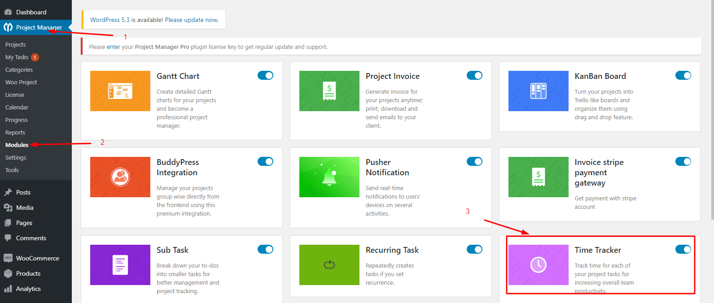
Task: Click the My Tasks notification badge
Action: click(x=35, y=57)
